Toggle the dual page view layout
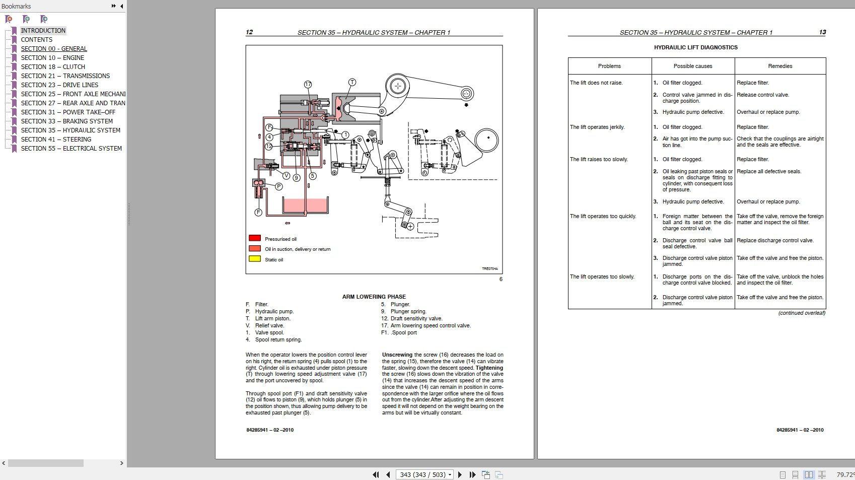This screenshot has height=480, width=855. [810, 474]
